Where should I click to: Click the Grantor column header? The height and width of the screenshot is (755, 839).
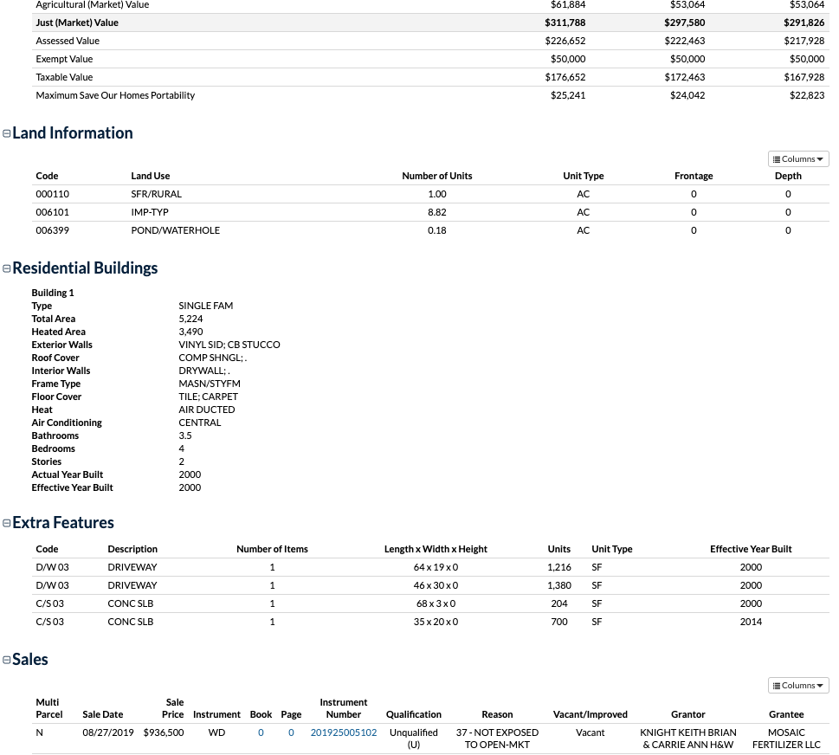click(688, 714)
